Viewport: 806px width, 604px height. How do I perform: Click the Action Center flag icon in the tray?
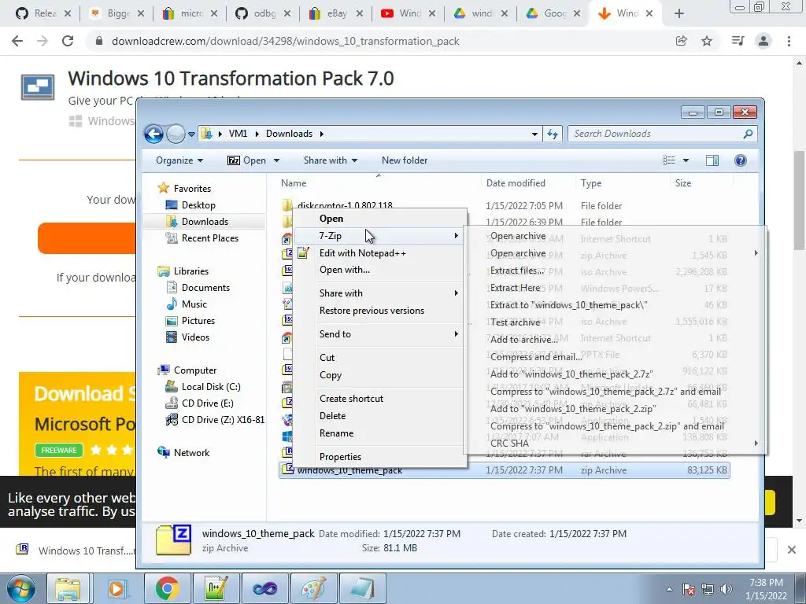(689, 589)
